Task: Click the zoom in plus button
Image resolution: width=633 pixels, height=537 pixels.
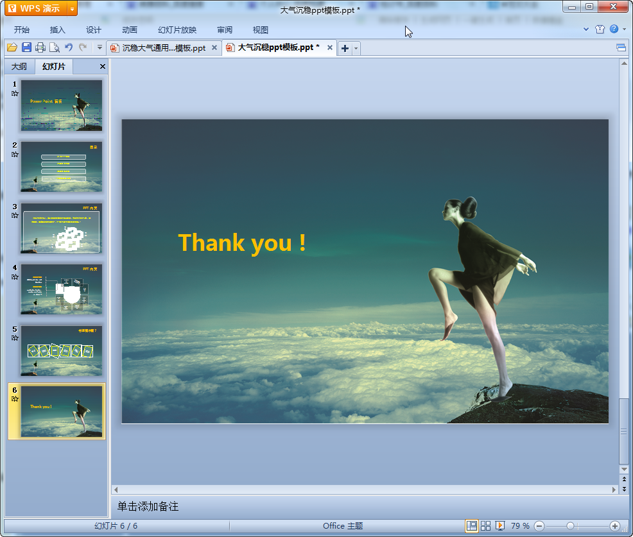Action: [614, 526]
